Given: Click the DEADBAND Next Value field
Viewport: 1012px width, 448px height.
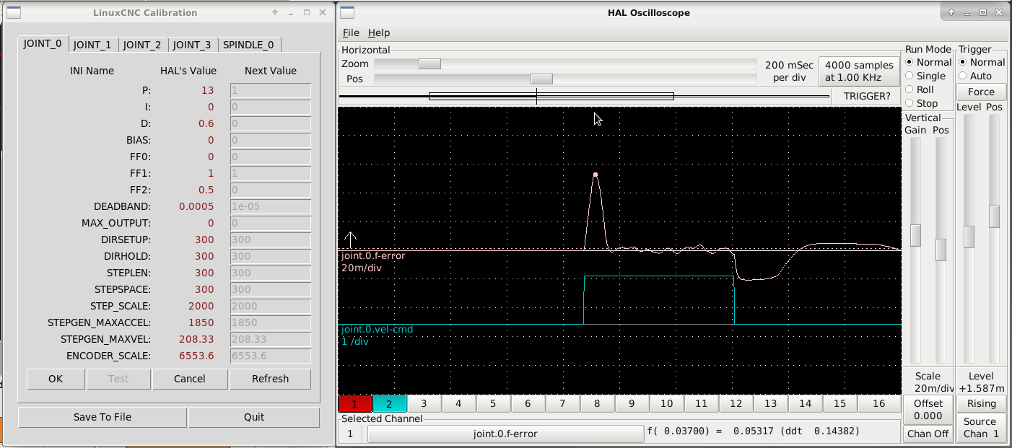Looking at the screenshot, I should tap(271, 206).
